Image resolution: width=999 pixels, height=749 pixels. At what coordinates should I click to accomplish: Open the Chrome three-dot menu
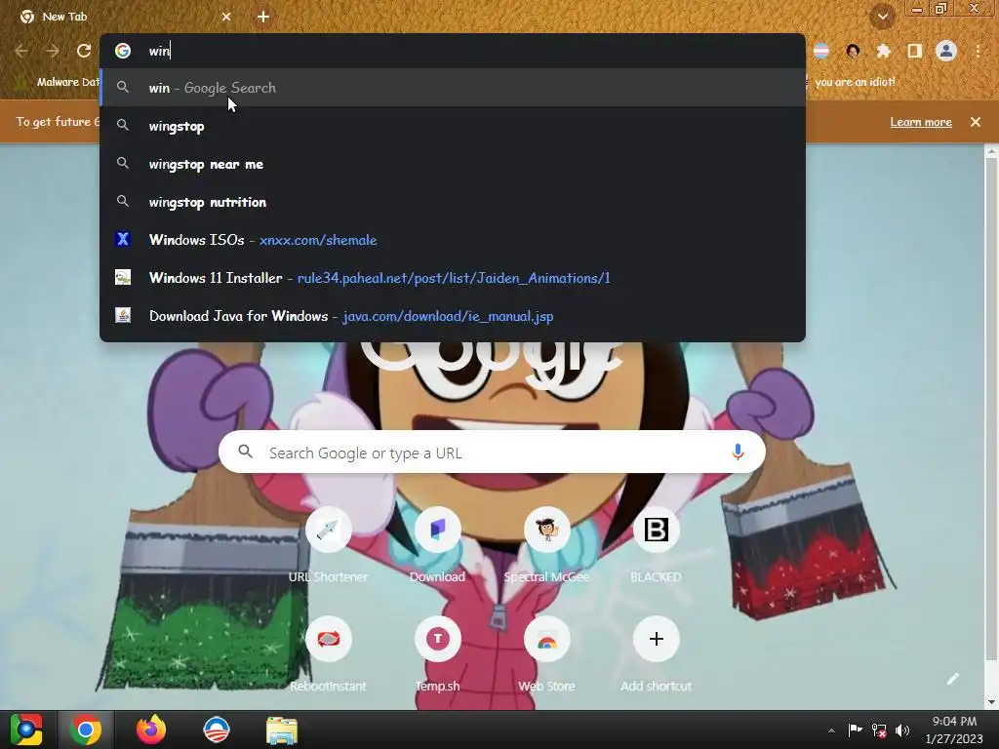978,51
